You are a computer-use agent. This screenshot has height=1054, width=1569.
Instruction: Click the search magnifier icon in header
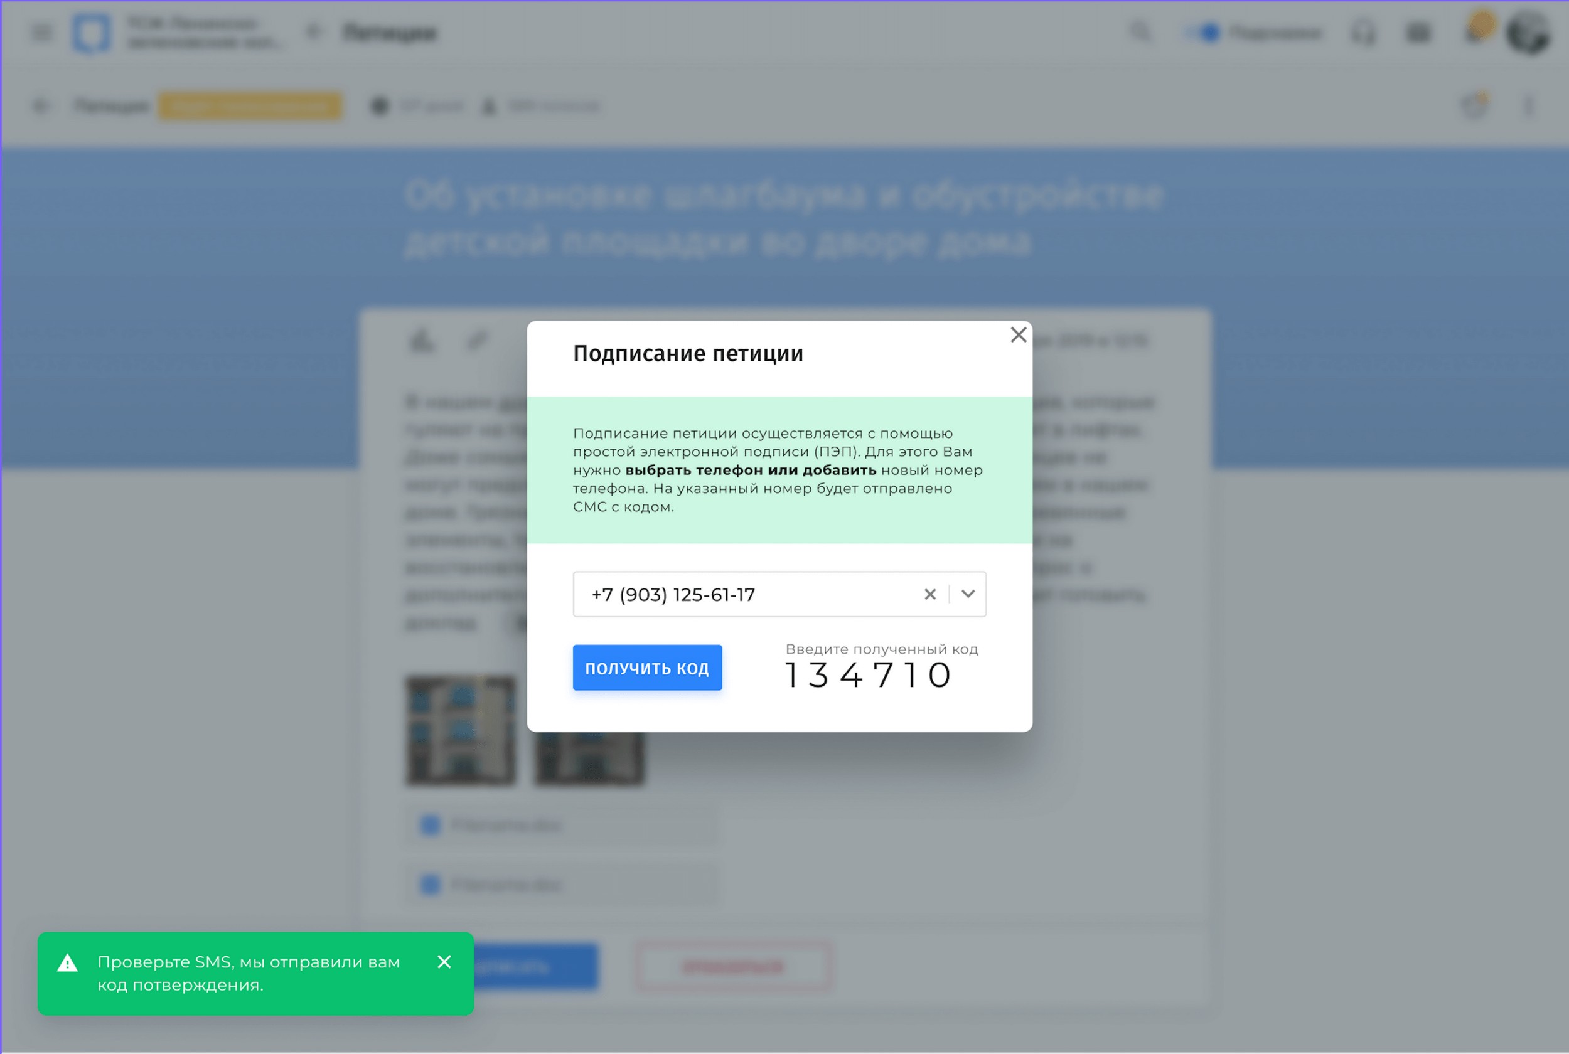pyautogui.click(x=1140, y=31)
